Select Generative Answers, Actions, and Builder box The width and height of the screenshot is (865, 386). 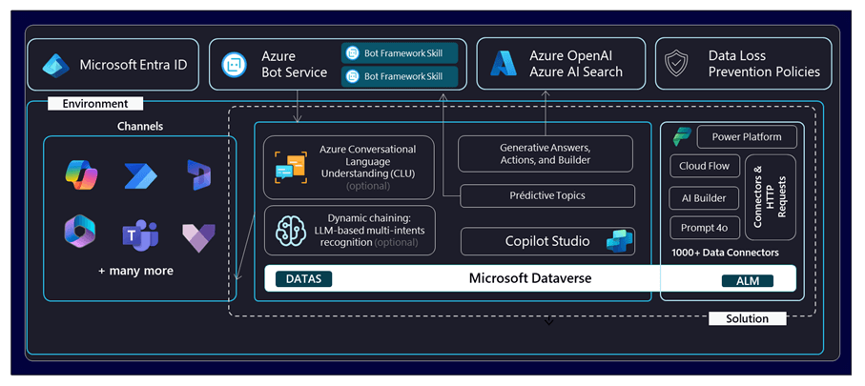point(546,153)
